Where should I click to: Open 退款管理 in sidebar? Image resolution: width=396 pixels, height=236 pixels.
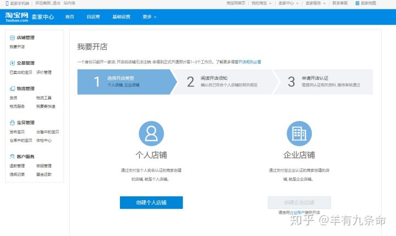pos(17,166)
